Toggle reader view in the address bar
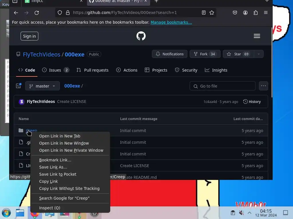Screen dimensions: 293x219 point(204,13)
